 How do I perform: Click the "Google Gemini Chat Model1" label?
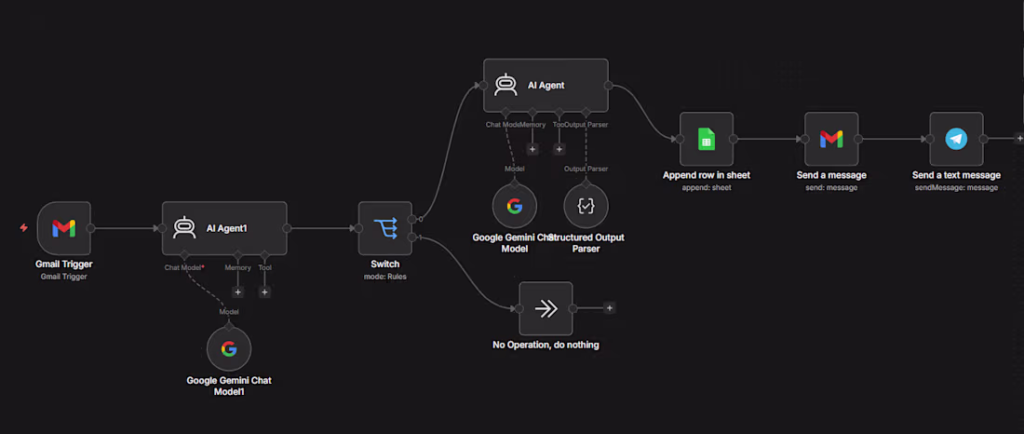point(229,386)
